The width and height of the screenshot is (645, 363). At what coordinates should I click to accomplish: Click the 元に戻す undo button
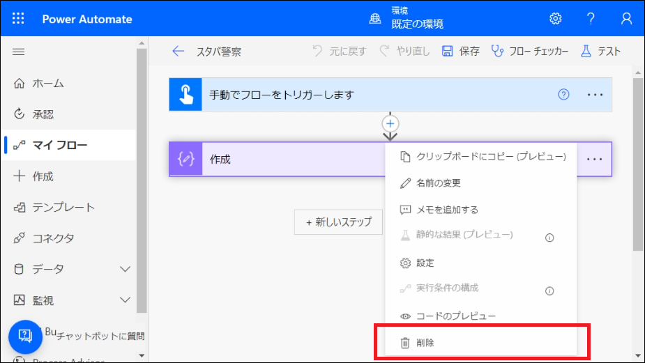coord(339,51)
